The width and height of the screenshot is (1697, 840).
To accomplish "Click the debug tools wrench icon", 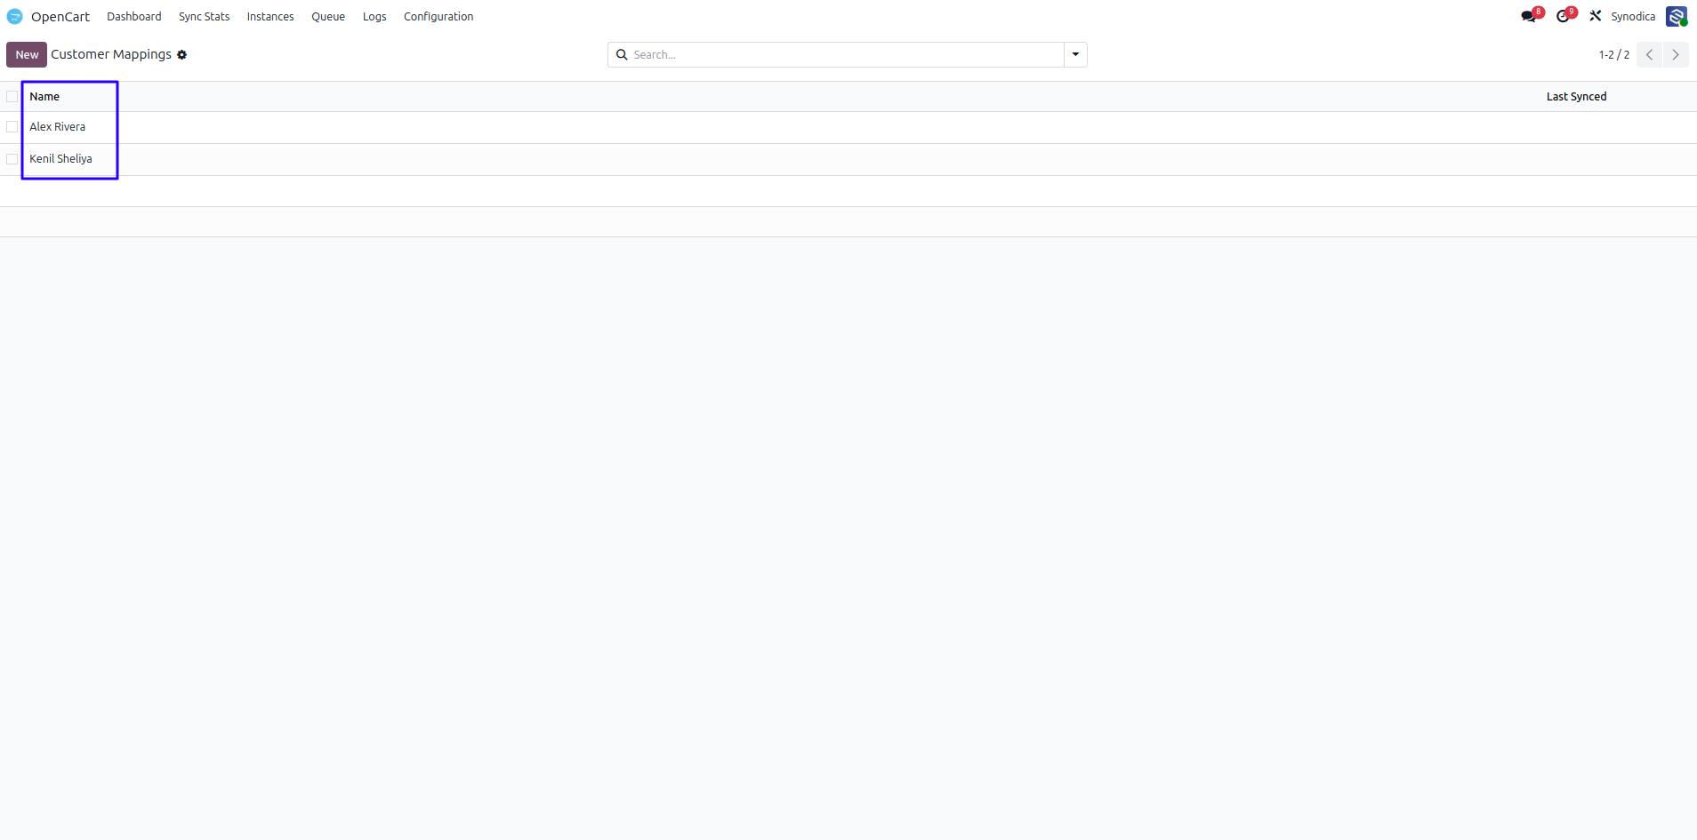I will tap(1596, 16).
